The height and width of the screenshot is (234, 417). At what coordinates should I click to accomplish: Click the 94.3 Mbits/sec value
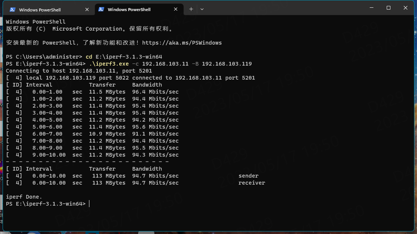pyautogui.click(x=155, y=155)
